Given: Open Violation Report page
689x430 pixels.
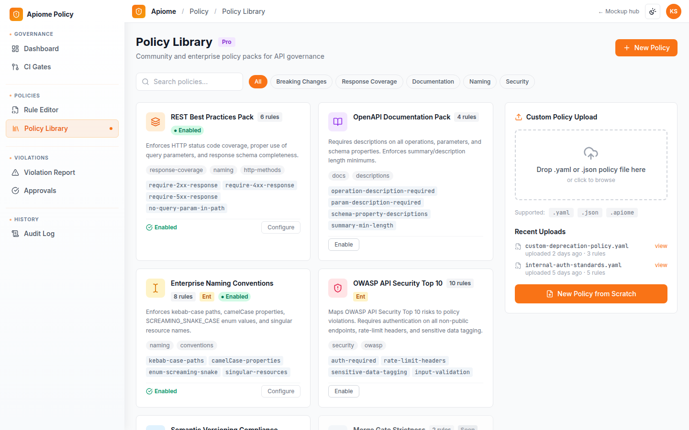Looking at the screenshot, I should tap(62, 172).
